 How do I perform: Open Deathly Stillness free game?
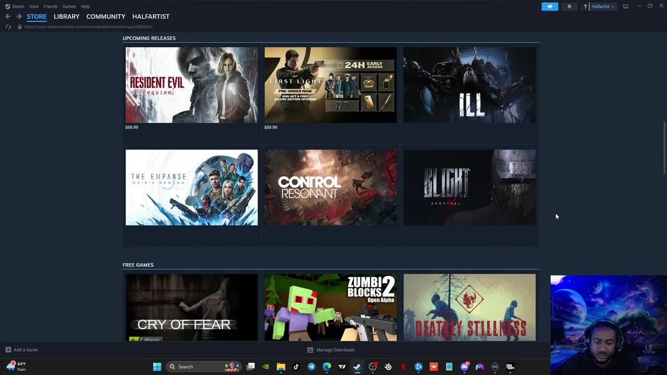(x=470, y=307)
